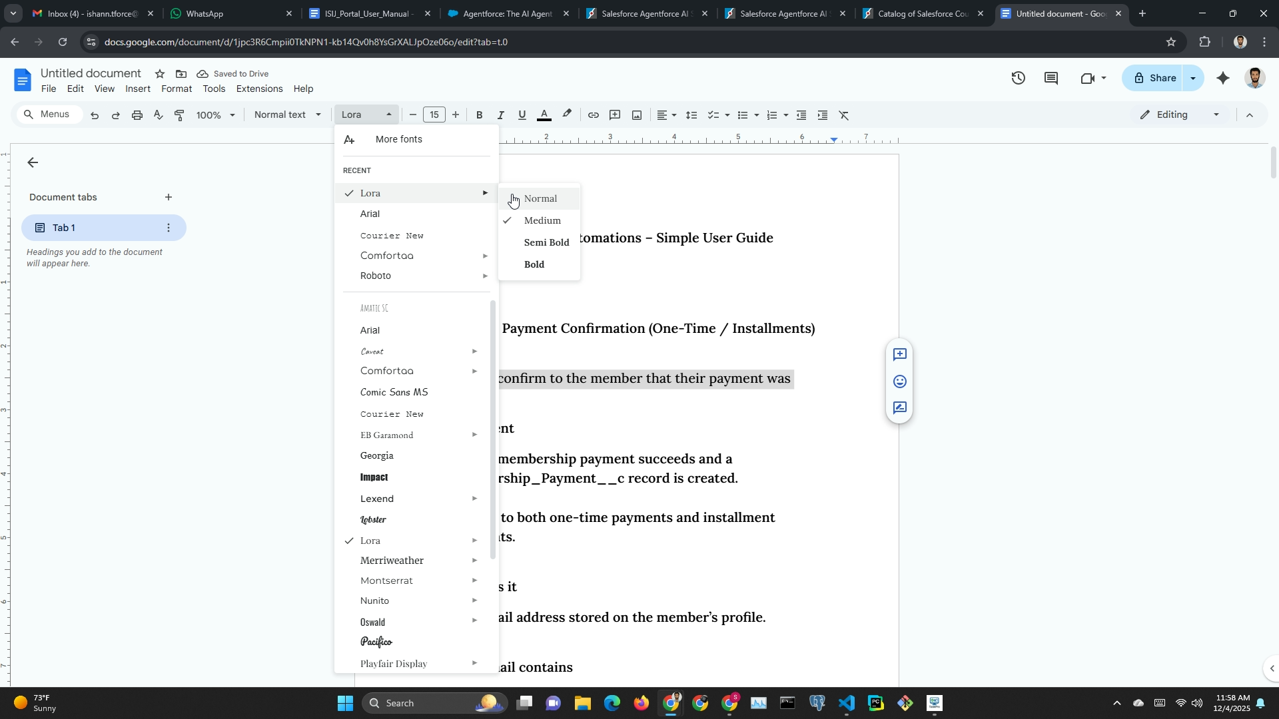
Task: Click the add emoji reaction icon
Action: click(x=899, y=381)
